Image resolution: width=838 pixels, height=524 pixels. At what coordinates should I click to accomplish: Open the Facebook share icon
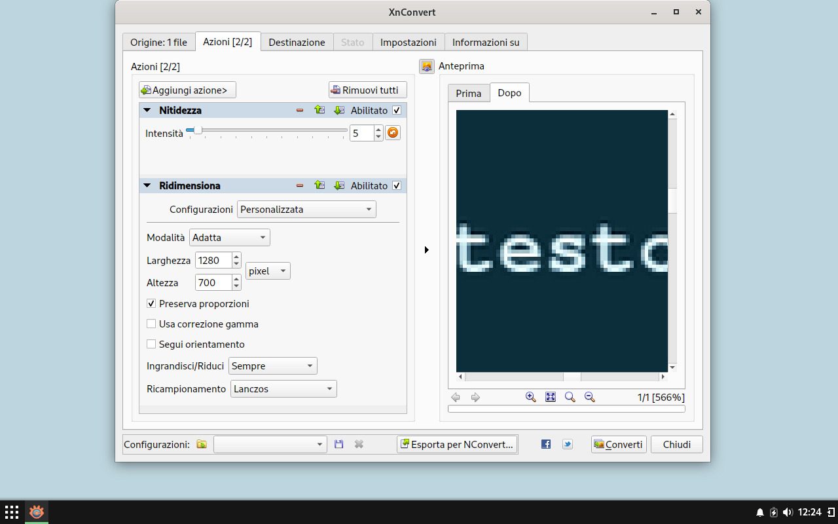pos(546,444)
